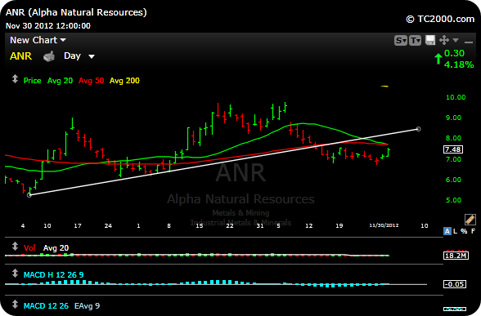This screenshot has width=481, height=316.
Task: Click the MACD 12 26 label
Action: pos(46,306)
